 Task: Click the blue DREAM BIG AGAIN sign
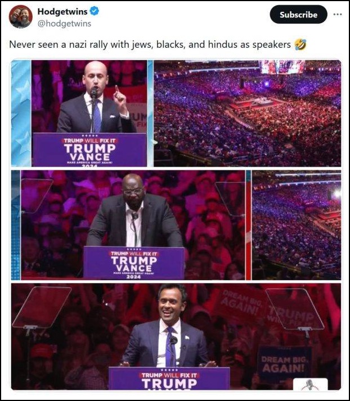point(284,364)
